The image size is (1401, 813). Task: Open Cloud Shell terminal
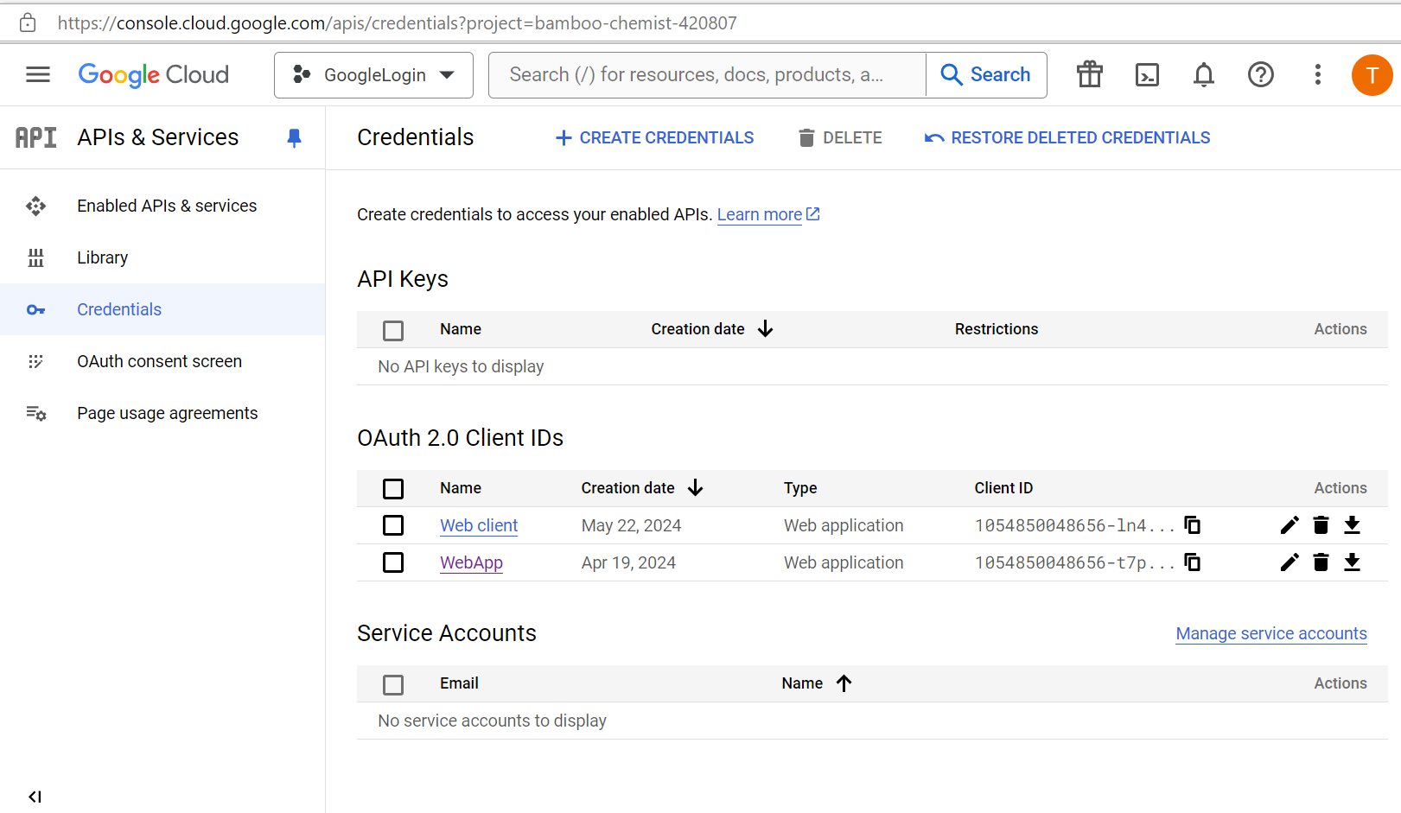point(1147,75)
